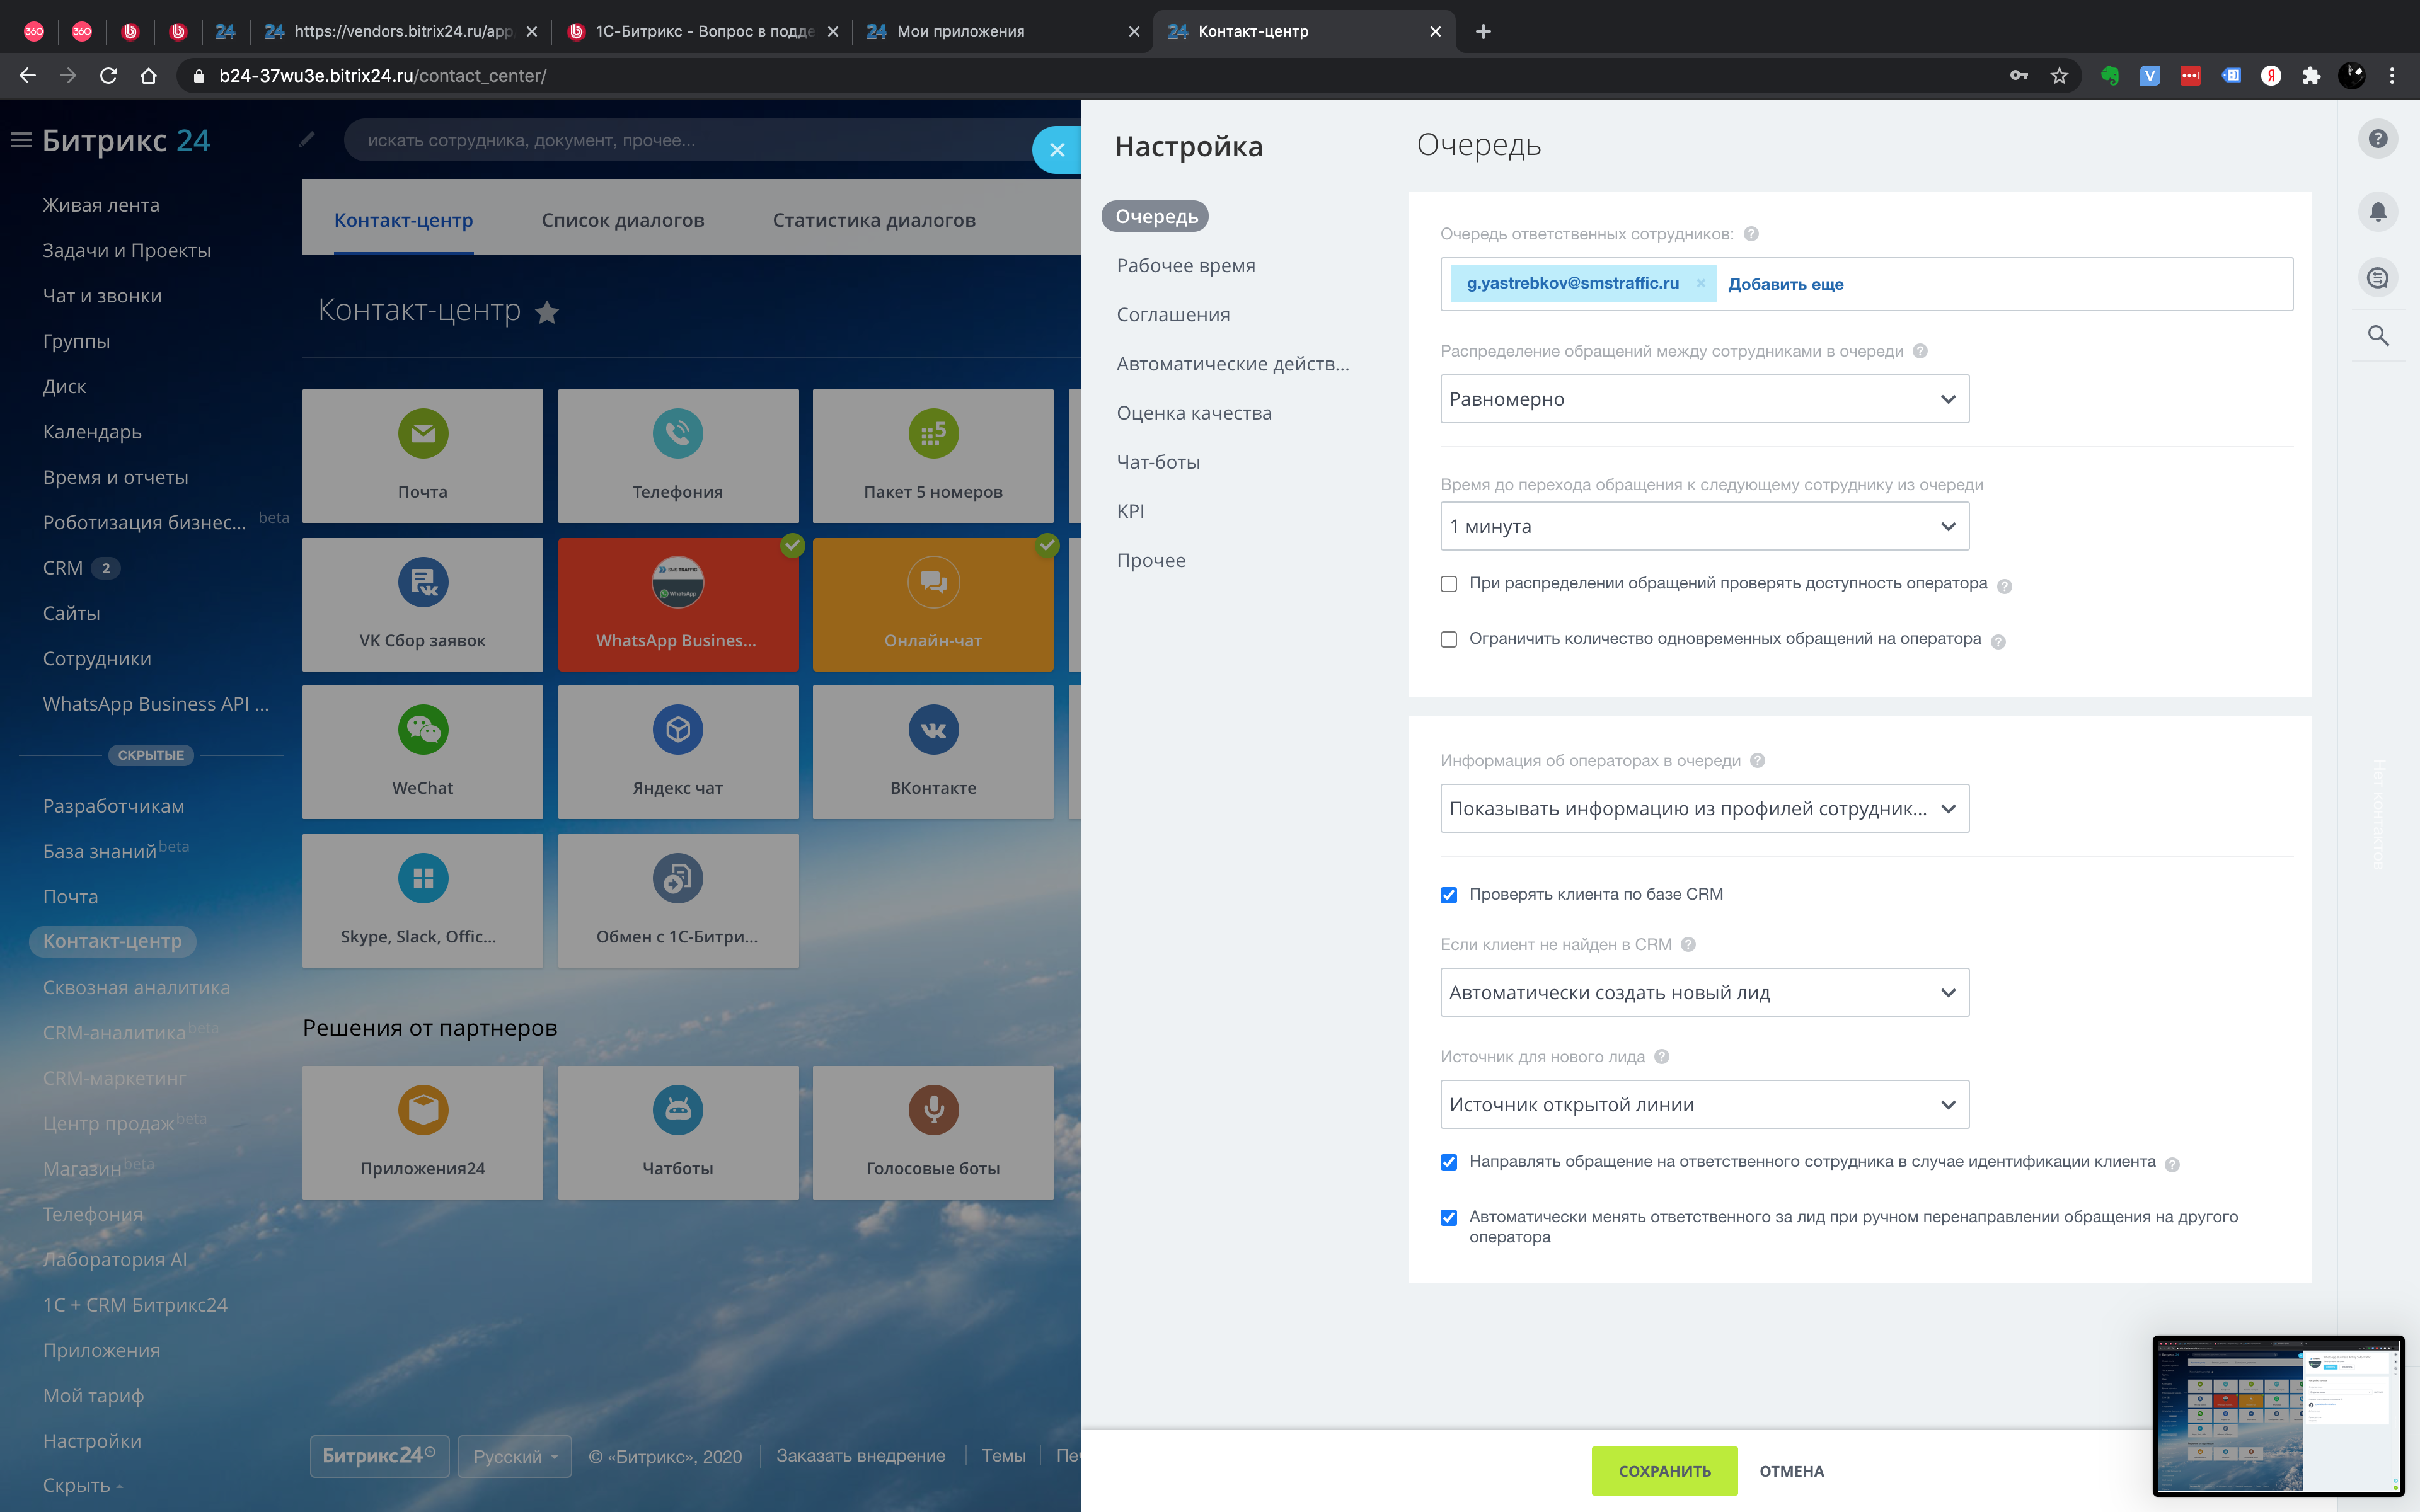
Task: Click the notifications bell icon
Action: coord(2377,211)
